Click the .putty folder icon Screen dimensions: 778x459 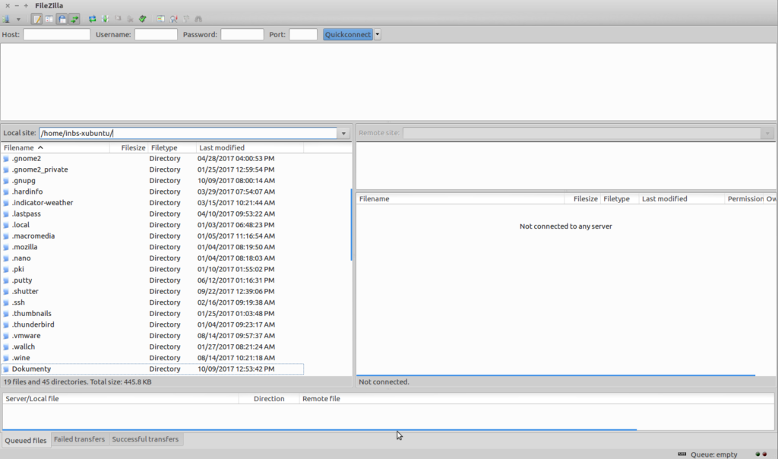coord(6,280)
